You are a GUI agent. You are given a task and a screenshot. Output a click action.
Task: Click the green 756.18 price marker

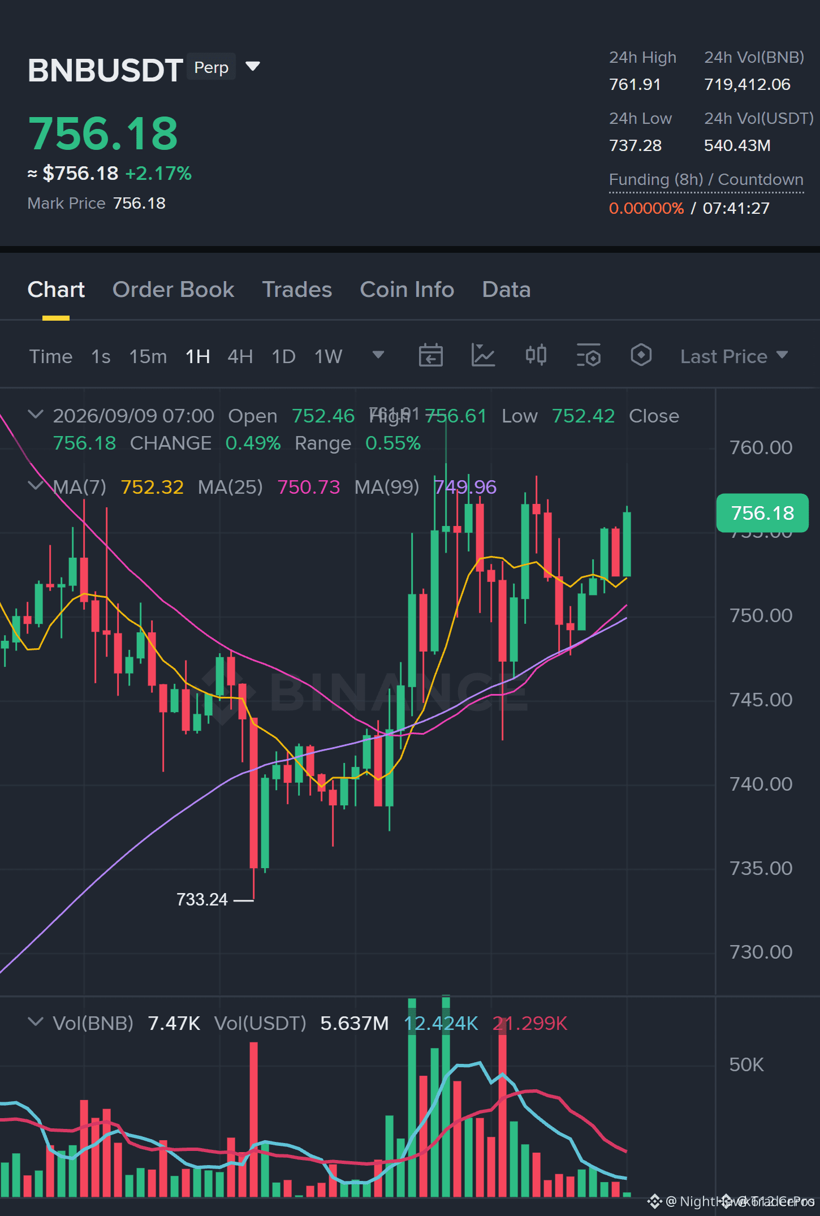(762, 513)
